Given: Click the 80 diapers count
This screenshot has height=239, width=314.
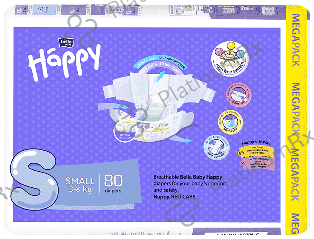Looking at the screenshot, I should (x=113, y=184).
